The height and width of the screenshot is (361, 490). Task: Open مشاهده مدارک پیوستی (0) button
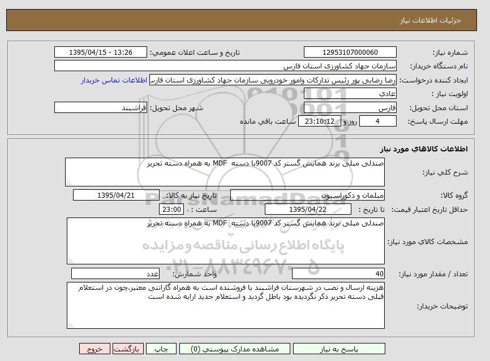pos(235,349)
